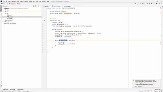Viewport: 163px width, 92px height.
Task: Click the inspector icon in status bar corner
Action: pyautogui.click(x=161, y=91)
